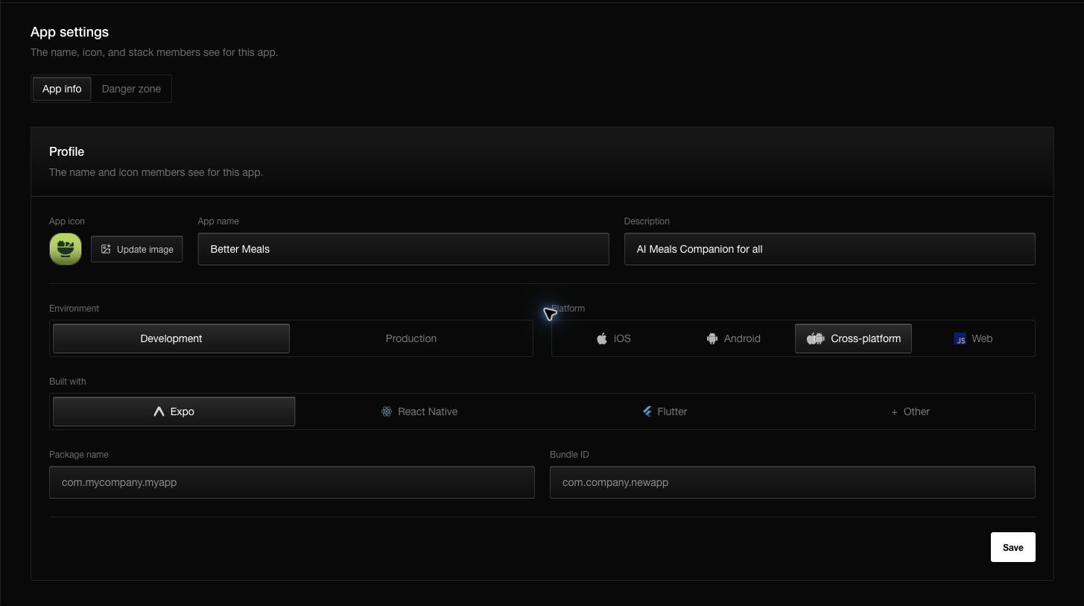Choose the iOS platform option

(x=614, y=338)
